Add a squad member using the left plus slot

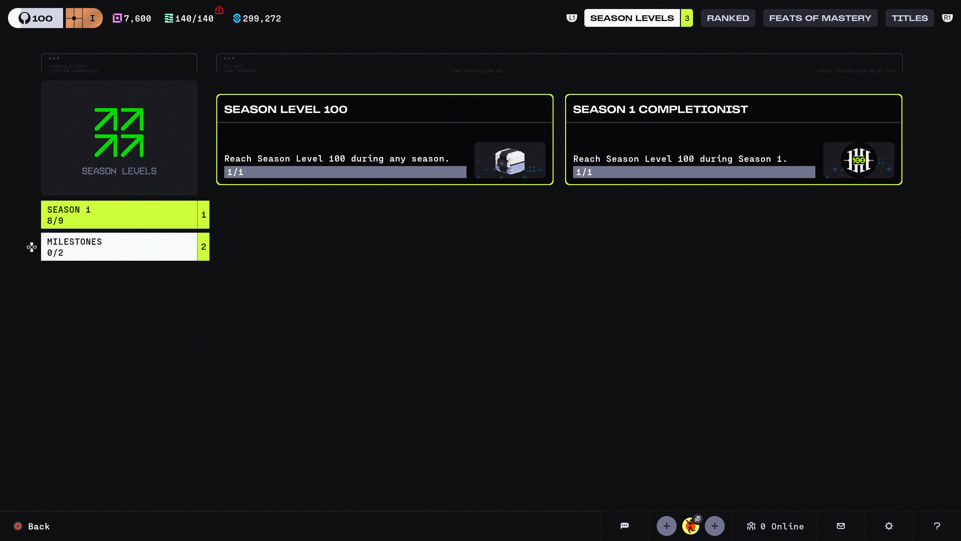click(x=666, y=526)
